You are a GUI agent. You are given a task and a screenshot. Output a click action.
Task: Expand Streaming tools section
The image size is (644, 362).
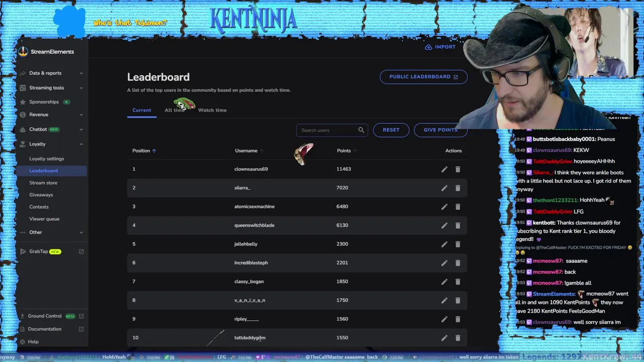(51, 87)
